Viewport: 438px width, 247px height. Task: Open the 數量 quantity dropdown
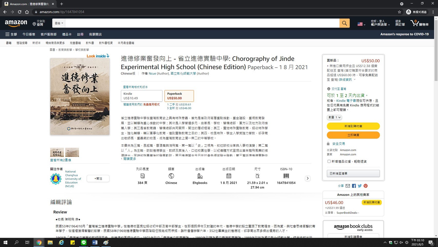pos(334,117)
